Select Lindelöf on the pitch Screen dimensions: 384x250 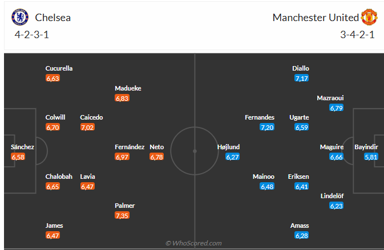pyautogui.click(x=332, y=196)
